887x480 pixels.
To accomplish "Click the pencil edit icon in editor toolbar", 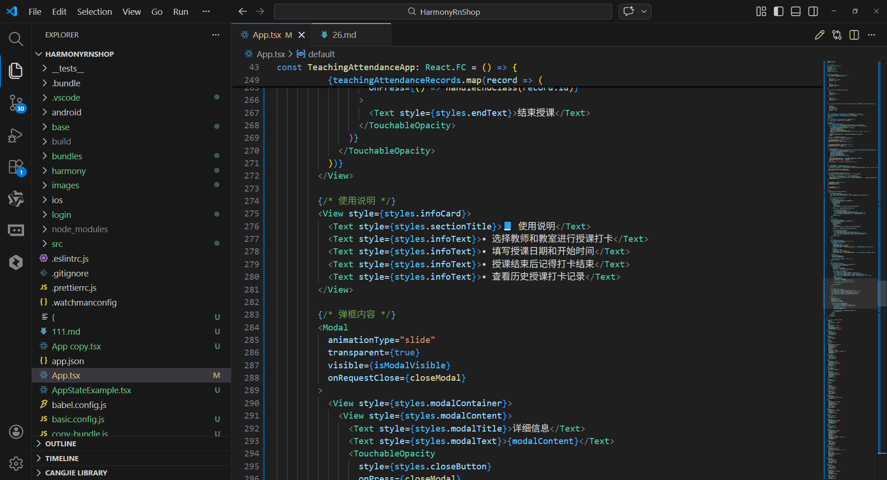I will click(820, 35).
